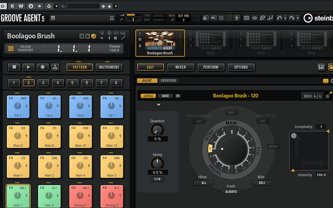The width and height of the screenshot is (333, 208).
Task: Select the MIDI player mode
Action: tap(166, 96)
